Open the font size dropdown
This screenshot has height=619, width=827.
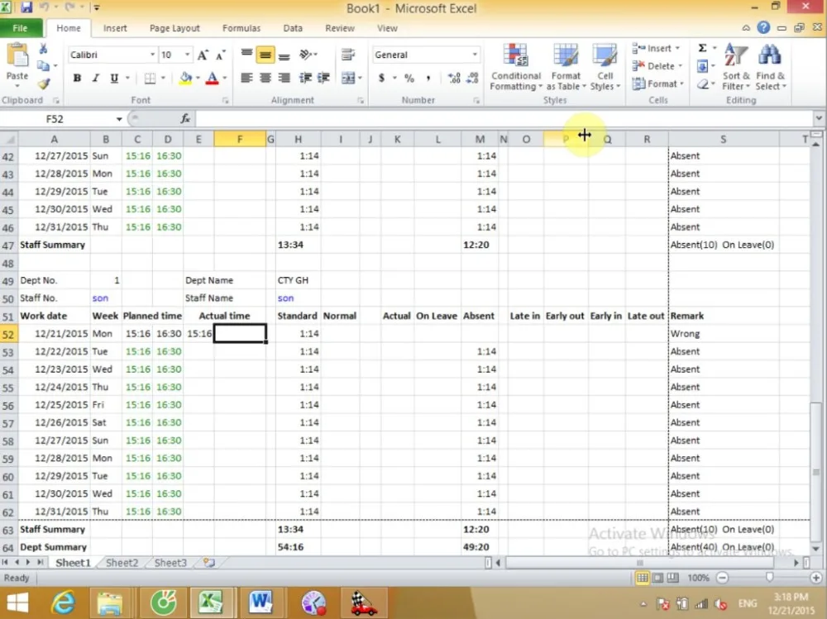[x=187, y=55]
